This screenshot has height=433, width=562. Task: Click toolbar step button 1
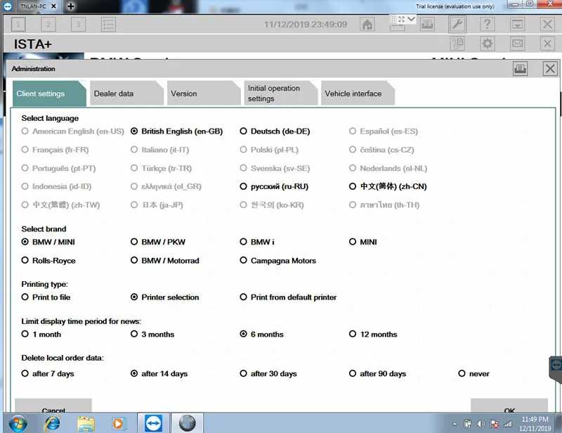coord(18,25)
